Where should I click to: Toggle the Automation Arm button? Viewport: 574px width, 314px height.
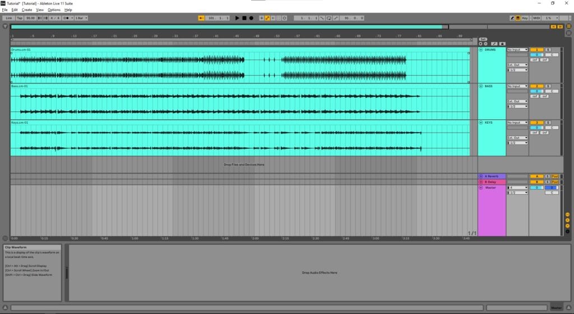267,18
